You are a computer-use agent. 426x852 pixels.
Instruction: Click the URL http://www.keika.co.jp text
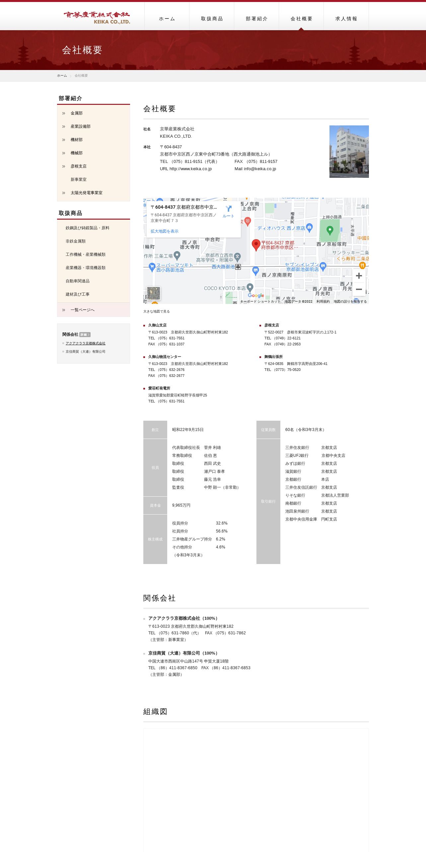point(186,169)
